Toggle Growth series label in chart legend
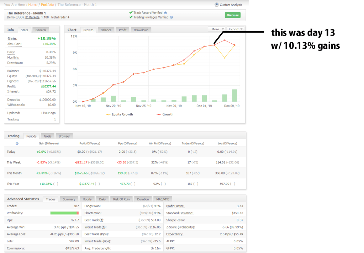 coord(168,114)
